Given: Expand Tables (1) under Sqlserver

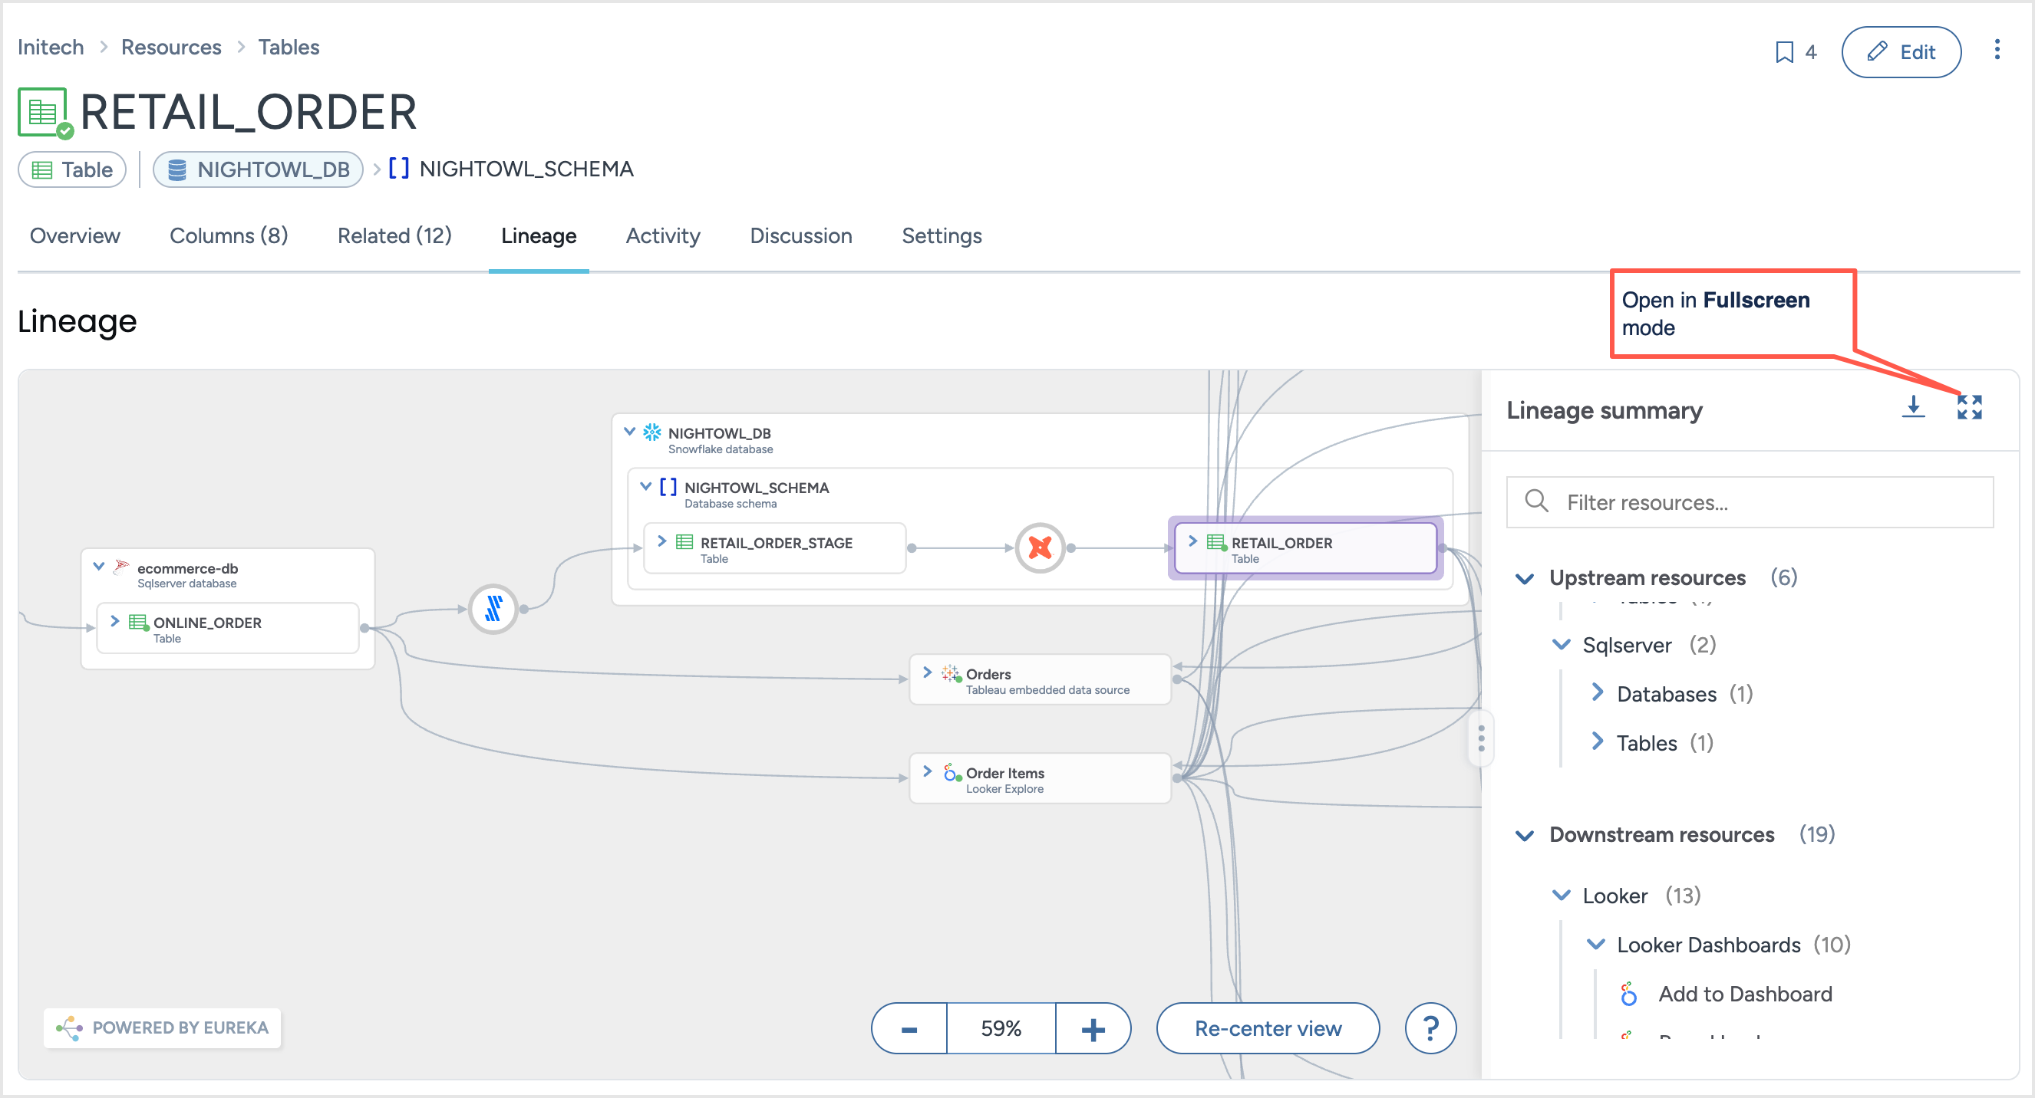Looking at the screenshot, I should pyautogui.click(x=1597, y=741).
